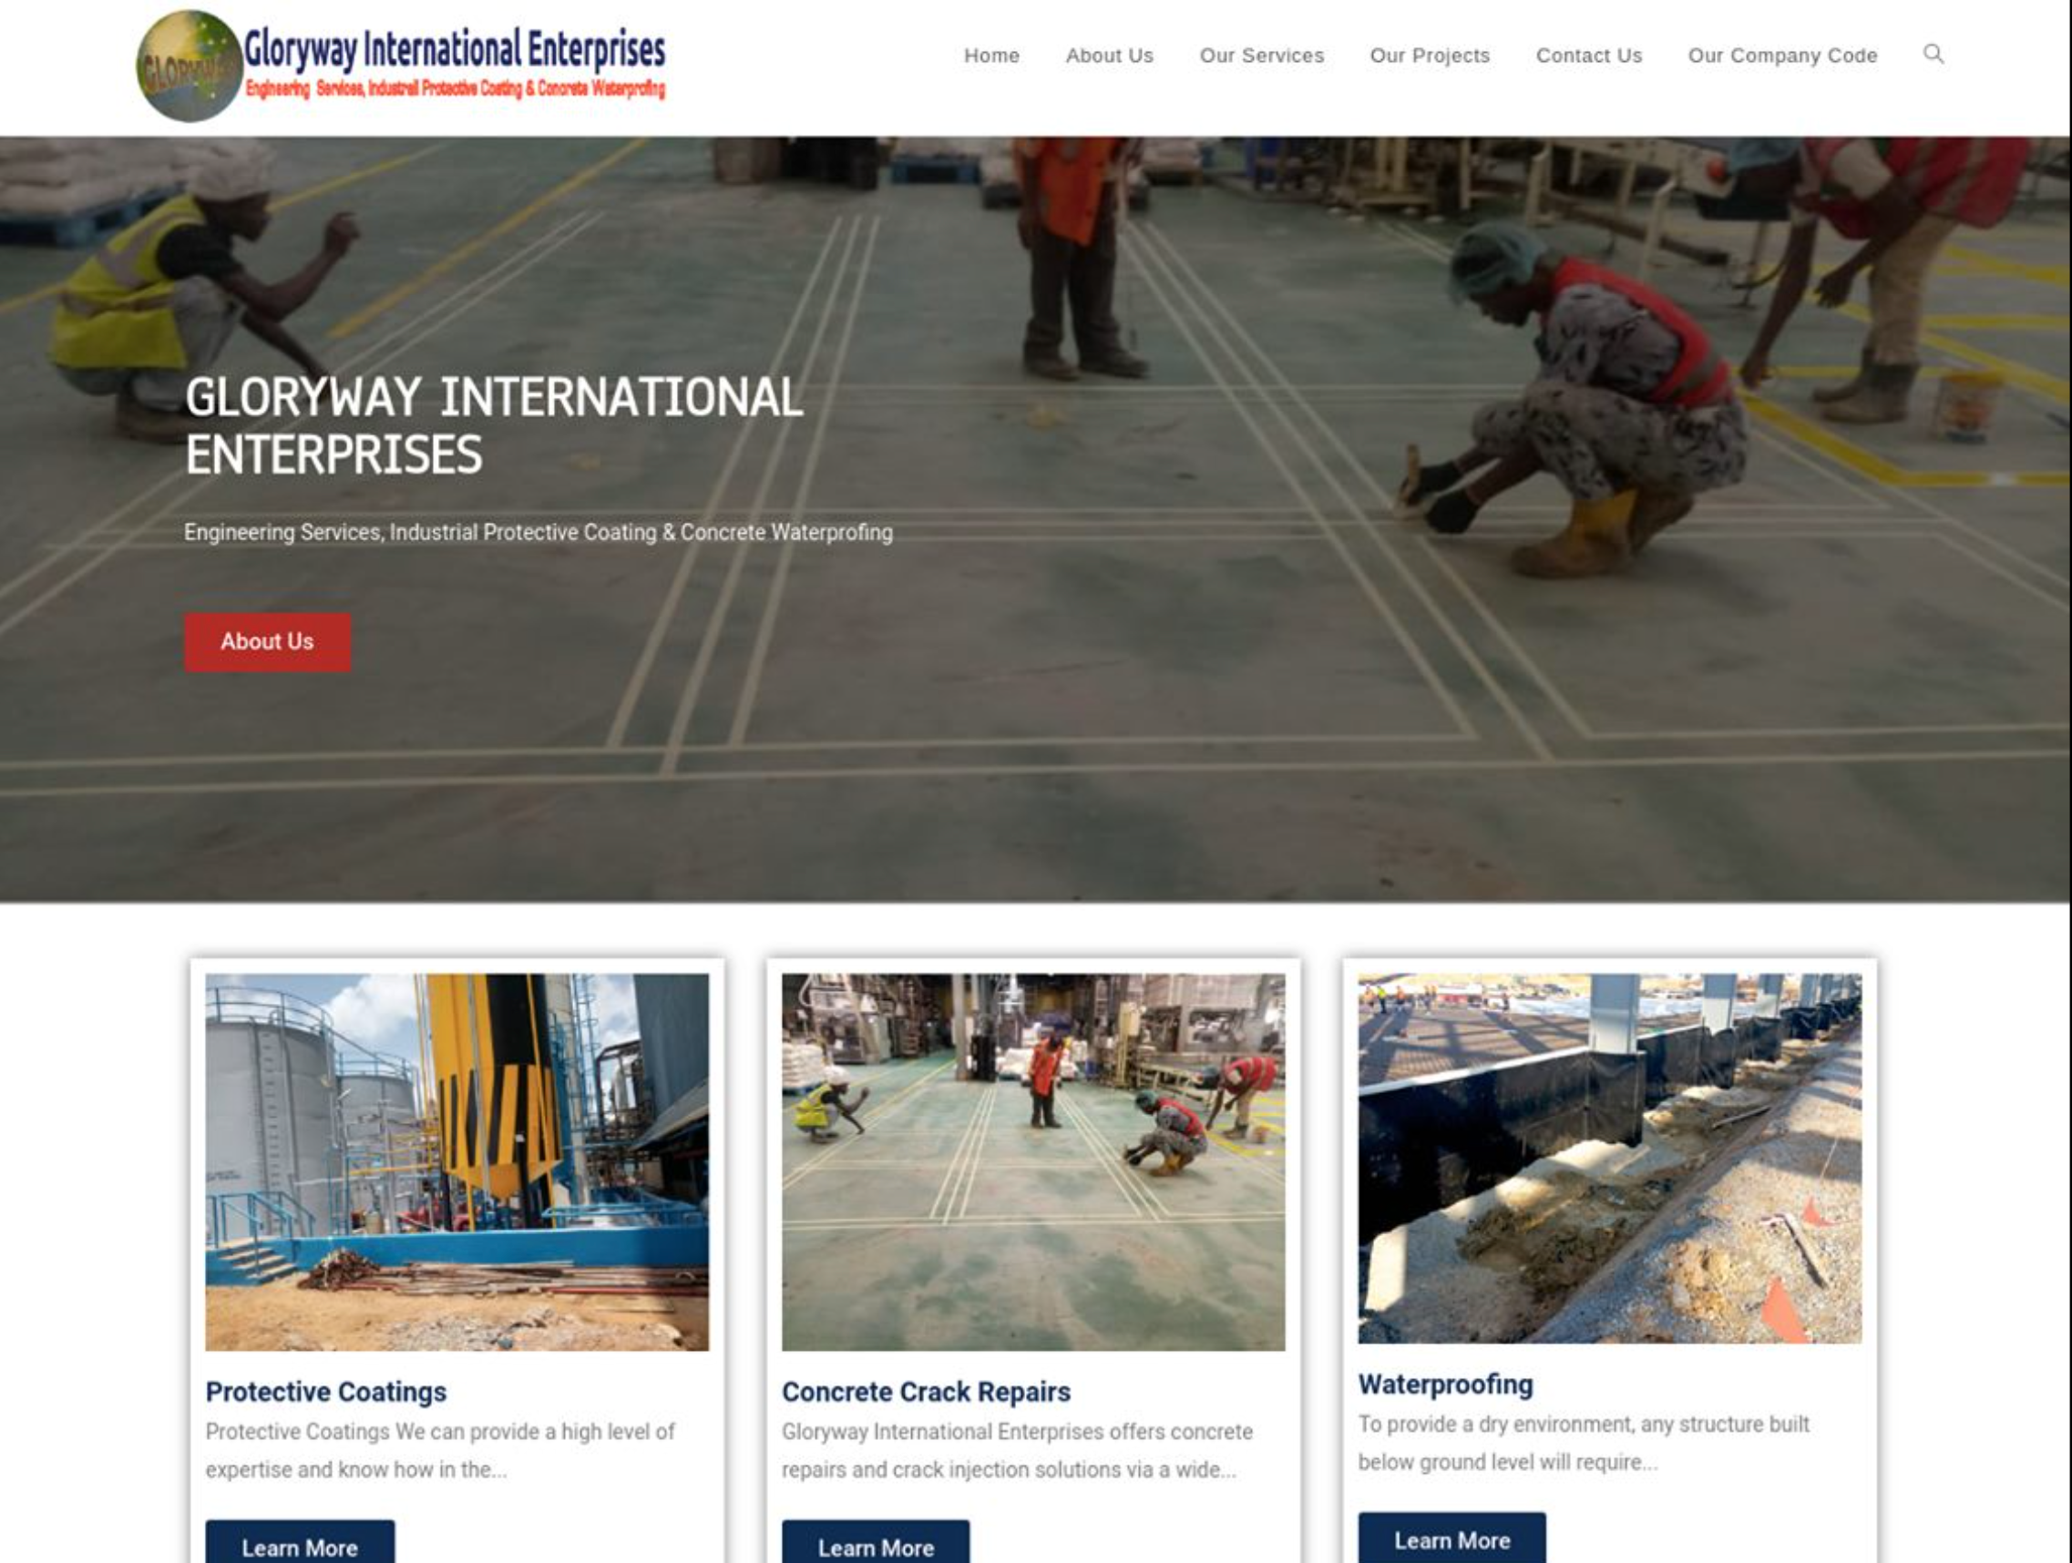Screen dimensions: 2072x1563
Task: Open the search magnifier icon
Action: tap(1934, 54)
